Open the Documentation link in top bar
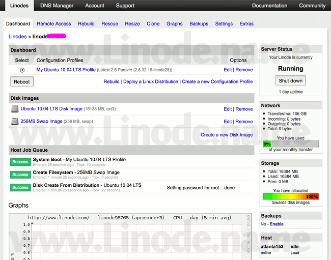Screen dimensions: 331x260 pyautogui.click(x=269, y=6)
